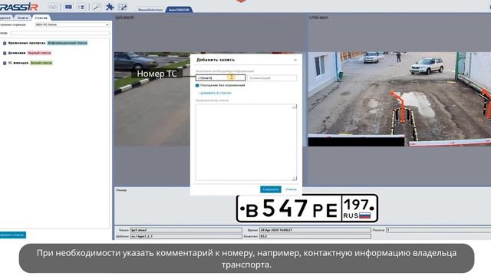Click lock icon beside ТС жильцов

click(5, 63)
